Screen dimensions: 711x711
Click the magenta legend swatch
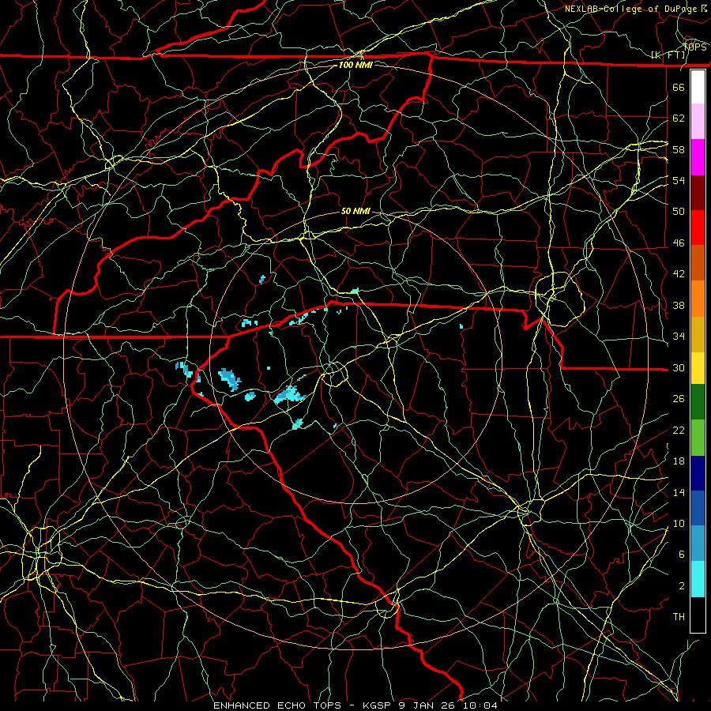(698, 157)
